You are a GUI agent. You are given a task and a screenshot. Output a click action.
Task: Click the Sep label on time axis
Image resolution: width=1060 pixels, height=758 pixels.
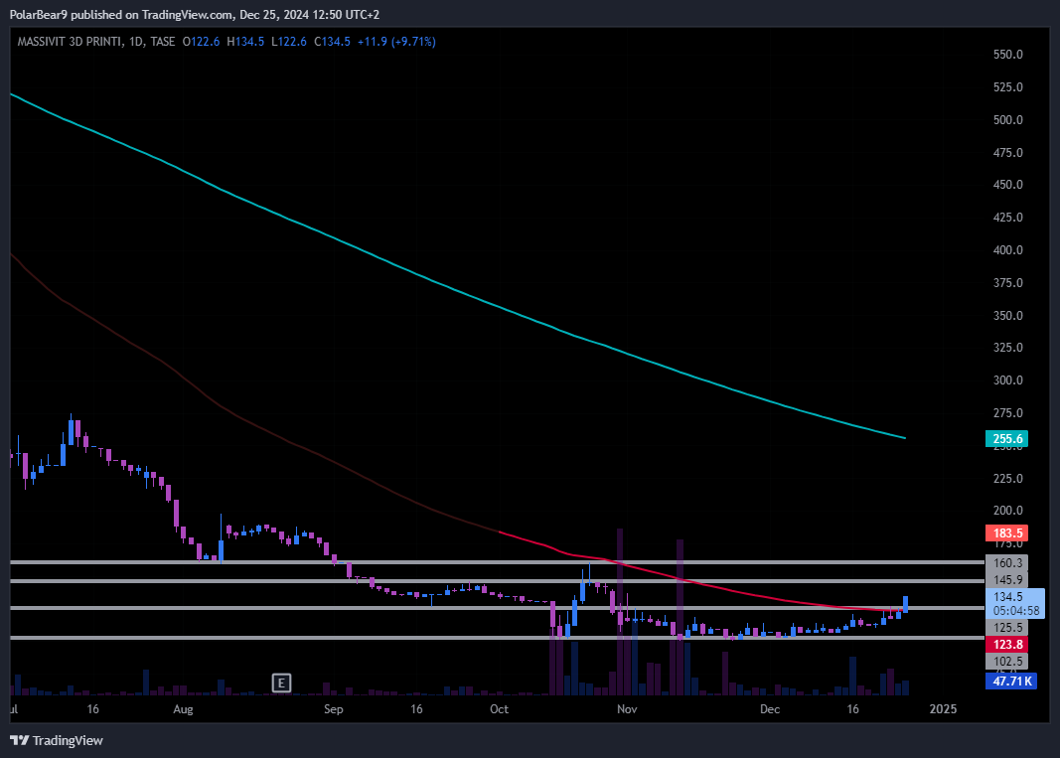coord(333,708)
